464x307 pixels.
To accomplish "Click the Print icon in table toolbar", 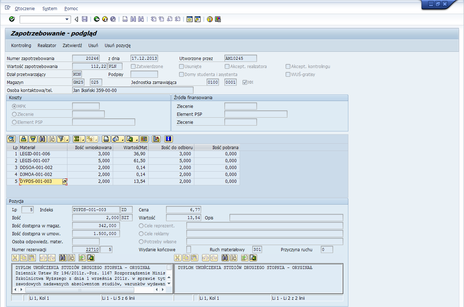I will pos(106,139).
